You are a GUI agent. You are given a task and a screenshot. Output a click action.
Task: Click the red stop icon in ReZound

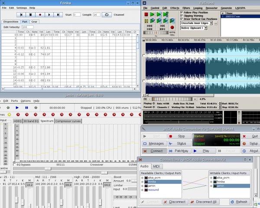point(146,14)
